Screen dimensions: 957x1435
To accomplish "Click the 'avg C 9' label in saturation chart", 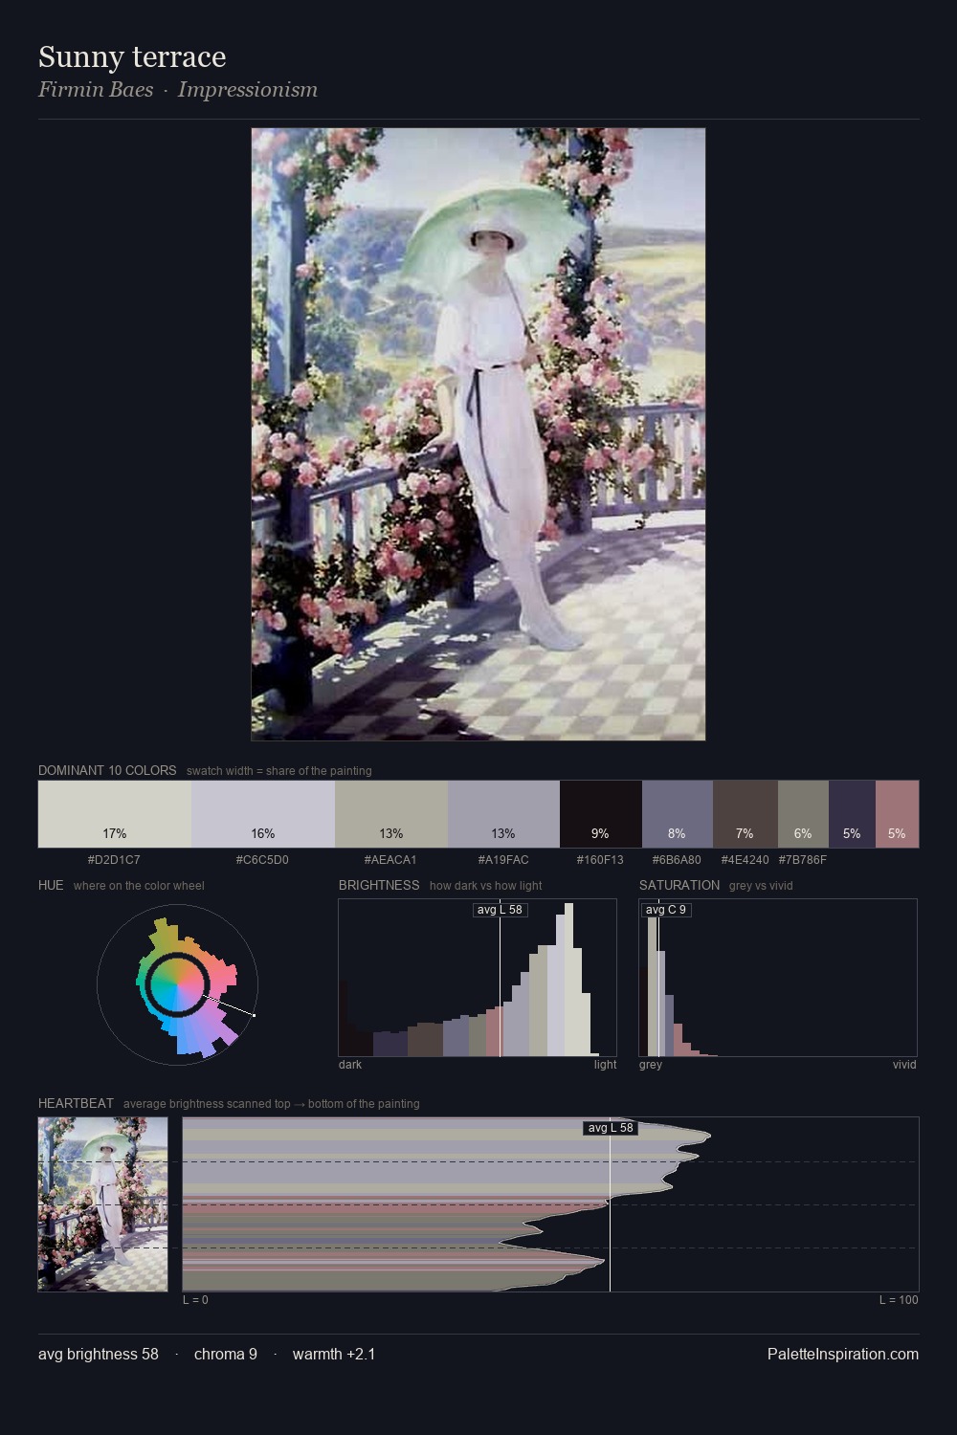I will (x=666, y=910).
